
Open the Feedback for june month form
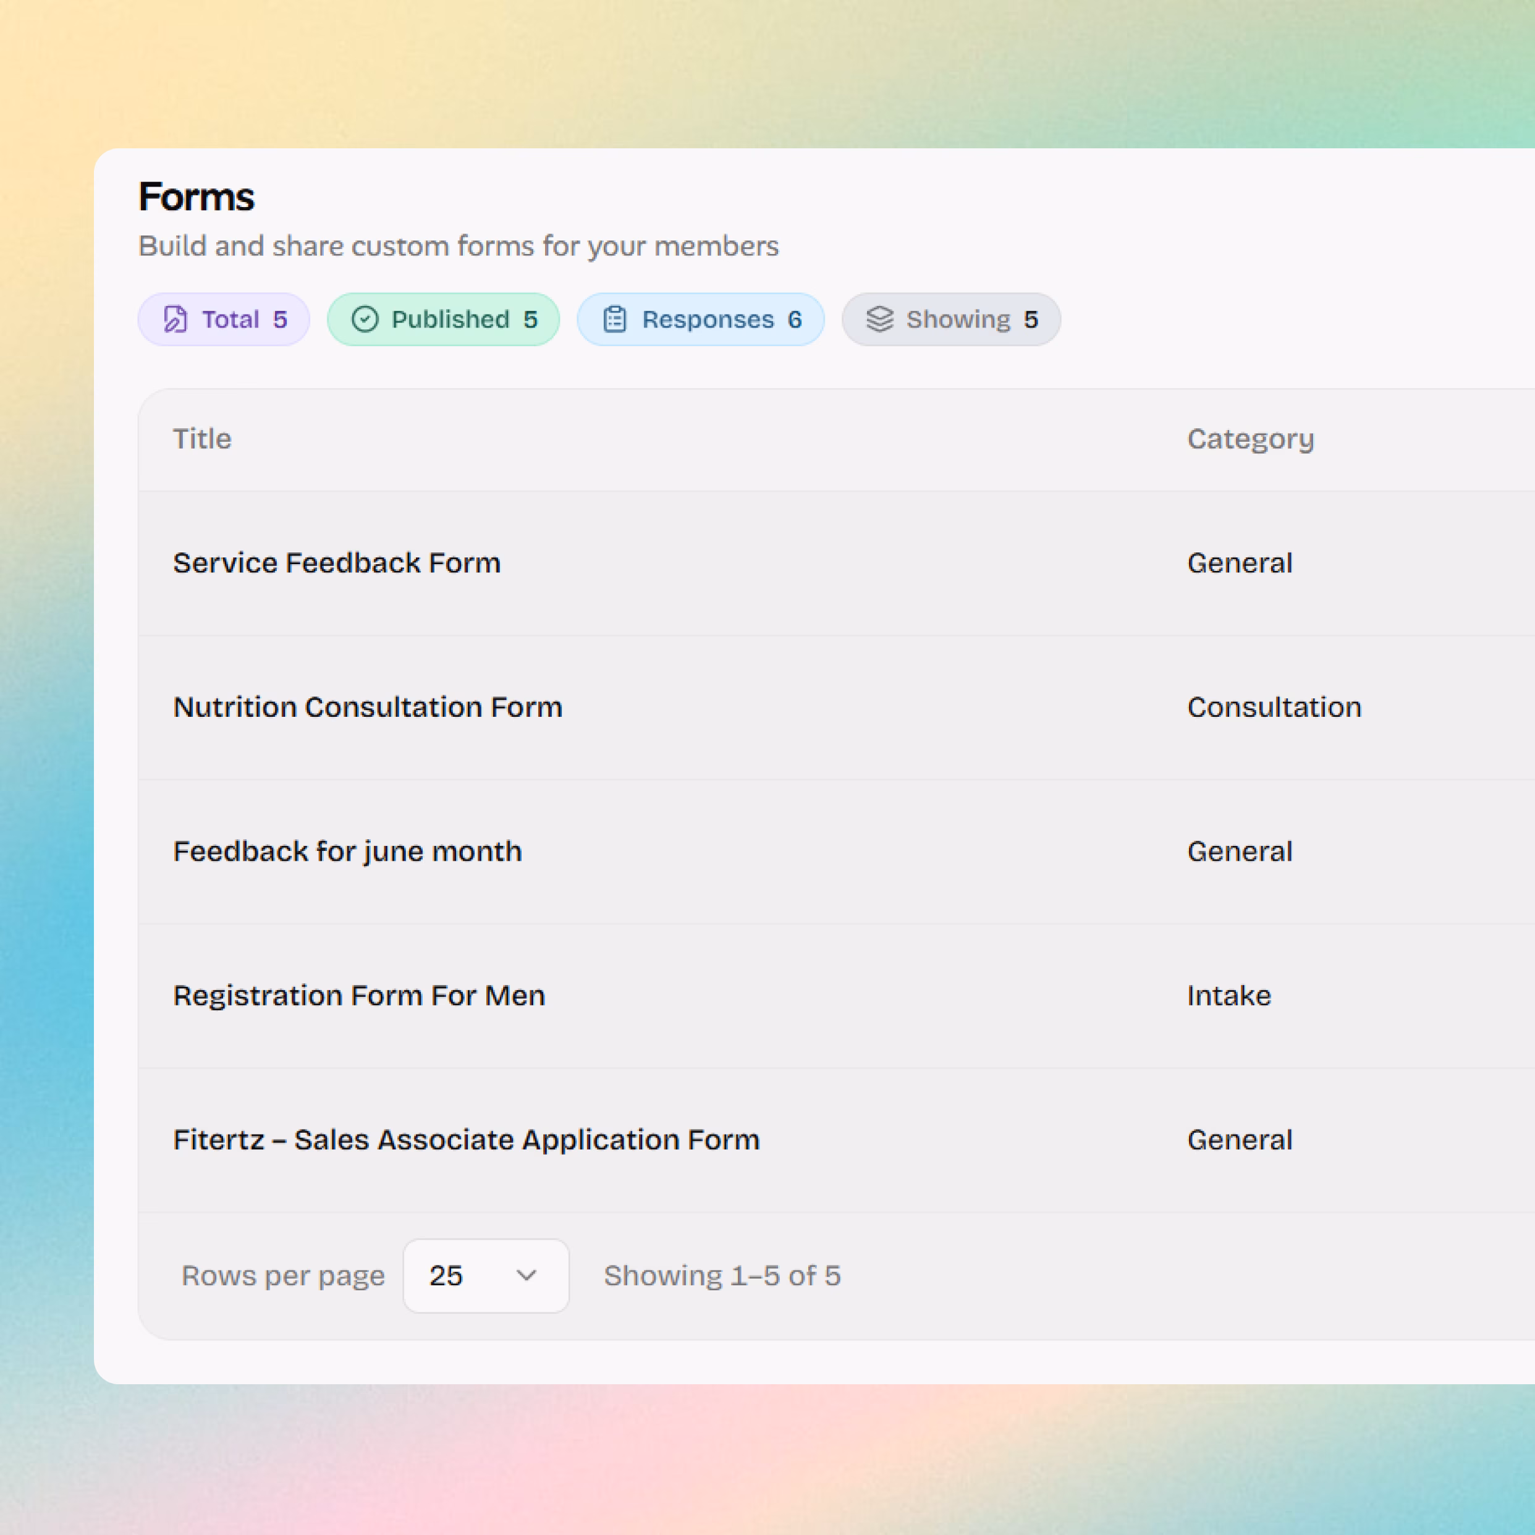click(x=348, y=851)
